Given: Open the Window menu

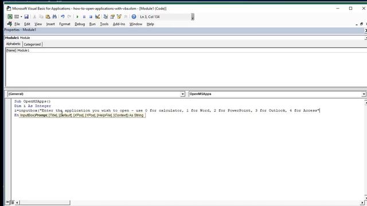Looking at the screenshot, I should pyautogui.click(x=136, y=24).
